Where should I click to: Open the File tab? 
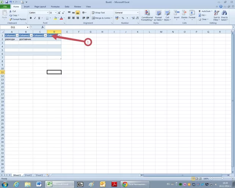5,6
